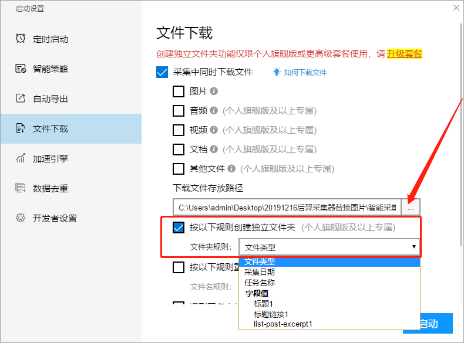Image resolution: width=464 pixels, height=343 pixels.
Task: Click the 智能策略 strategy icon
Action: 21,69
